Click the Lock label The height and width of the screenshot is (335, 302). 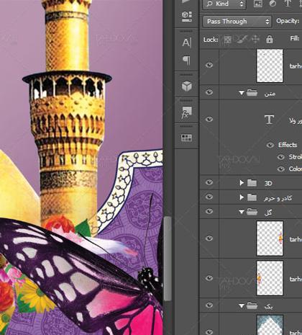(x=211, y=40)
